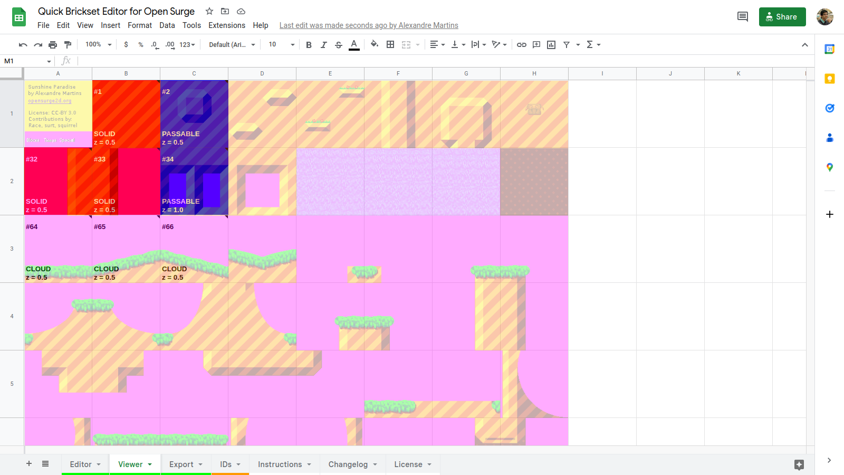Click the Insert comment icon
844x475 pixels.
coord(536,45)
